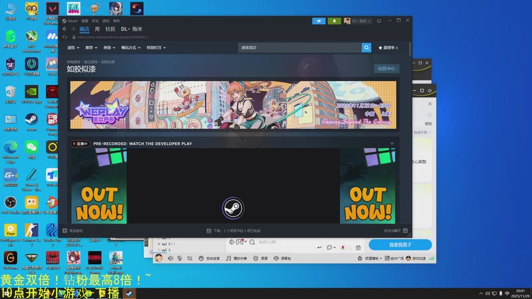Open the 查看 view menu
Image resolution: width=532 pixels, height=299 pixels.
point(85,21)
